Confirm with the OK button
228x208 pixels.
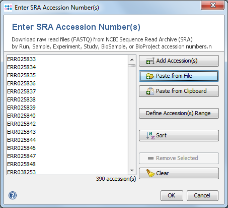172,195
